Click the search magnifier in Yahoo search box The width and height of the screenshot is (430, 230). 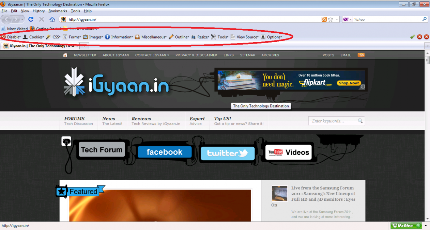click(425, 19)
